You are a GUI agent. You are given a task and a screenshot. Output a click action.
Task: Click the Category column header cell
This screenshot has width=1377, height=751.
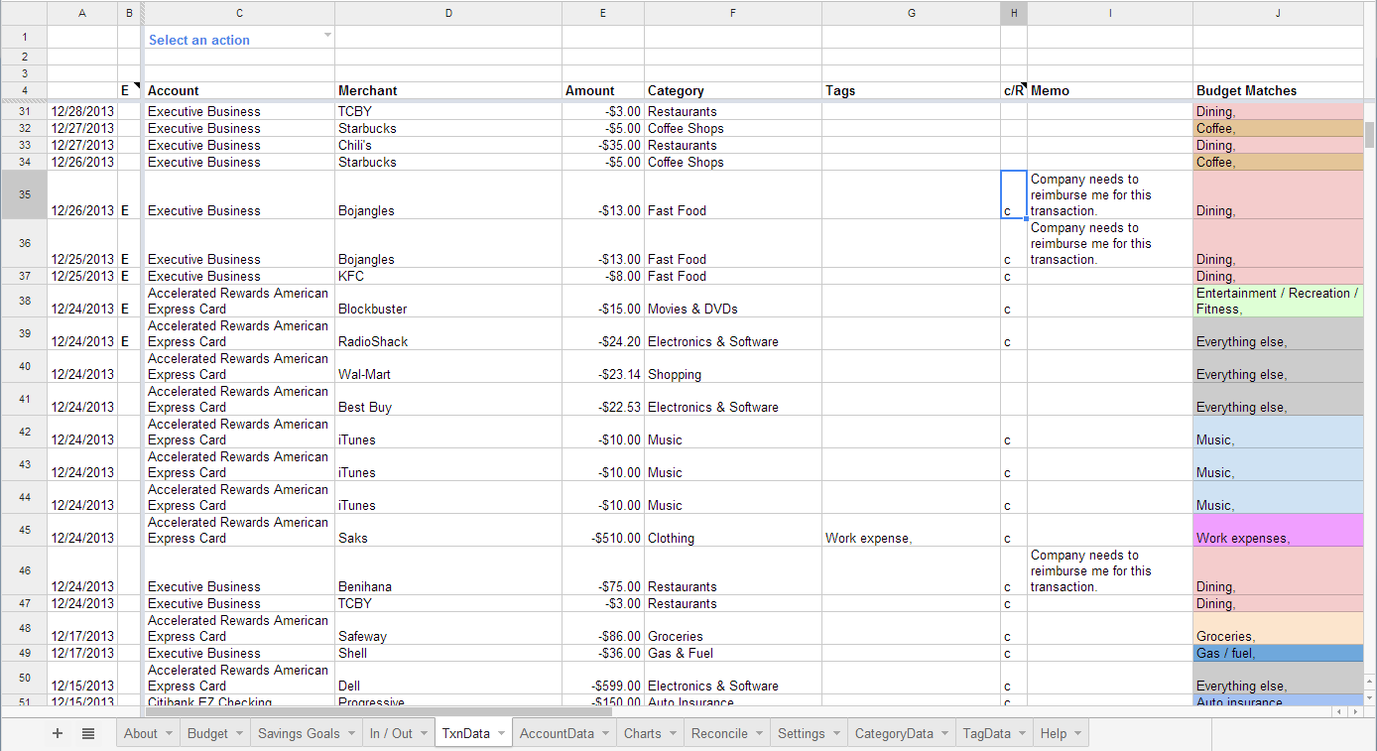coord(733,90)
